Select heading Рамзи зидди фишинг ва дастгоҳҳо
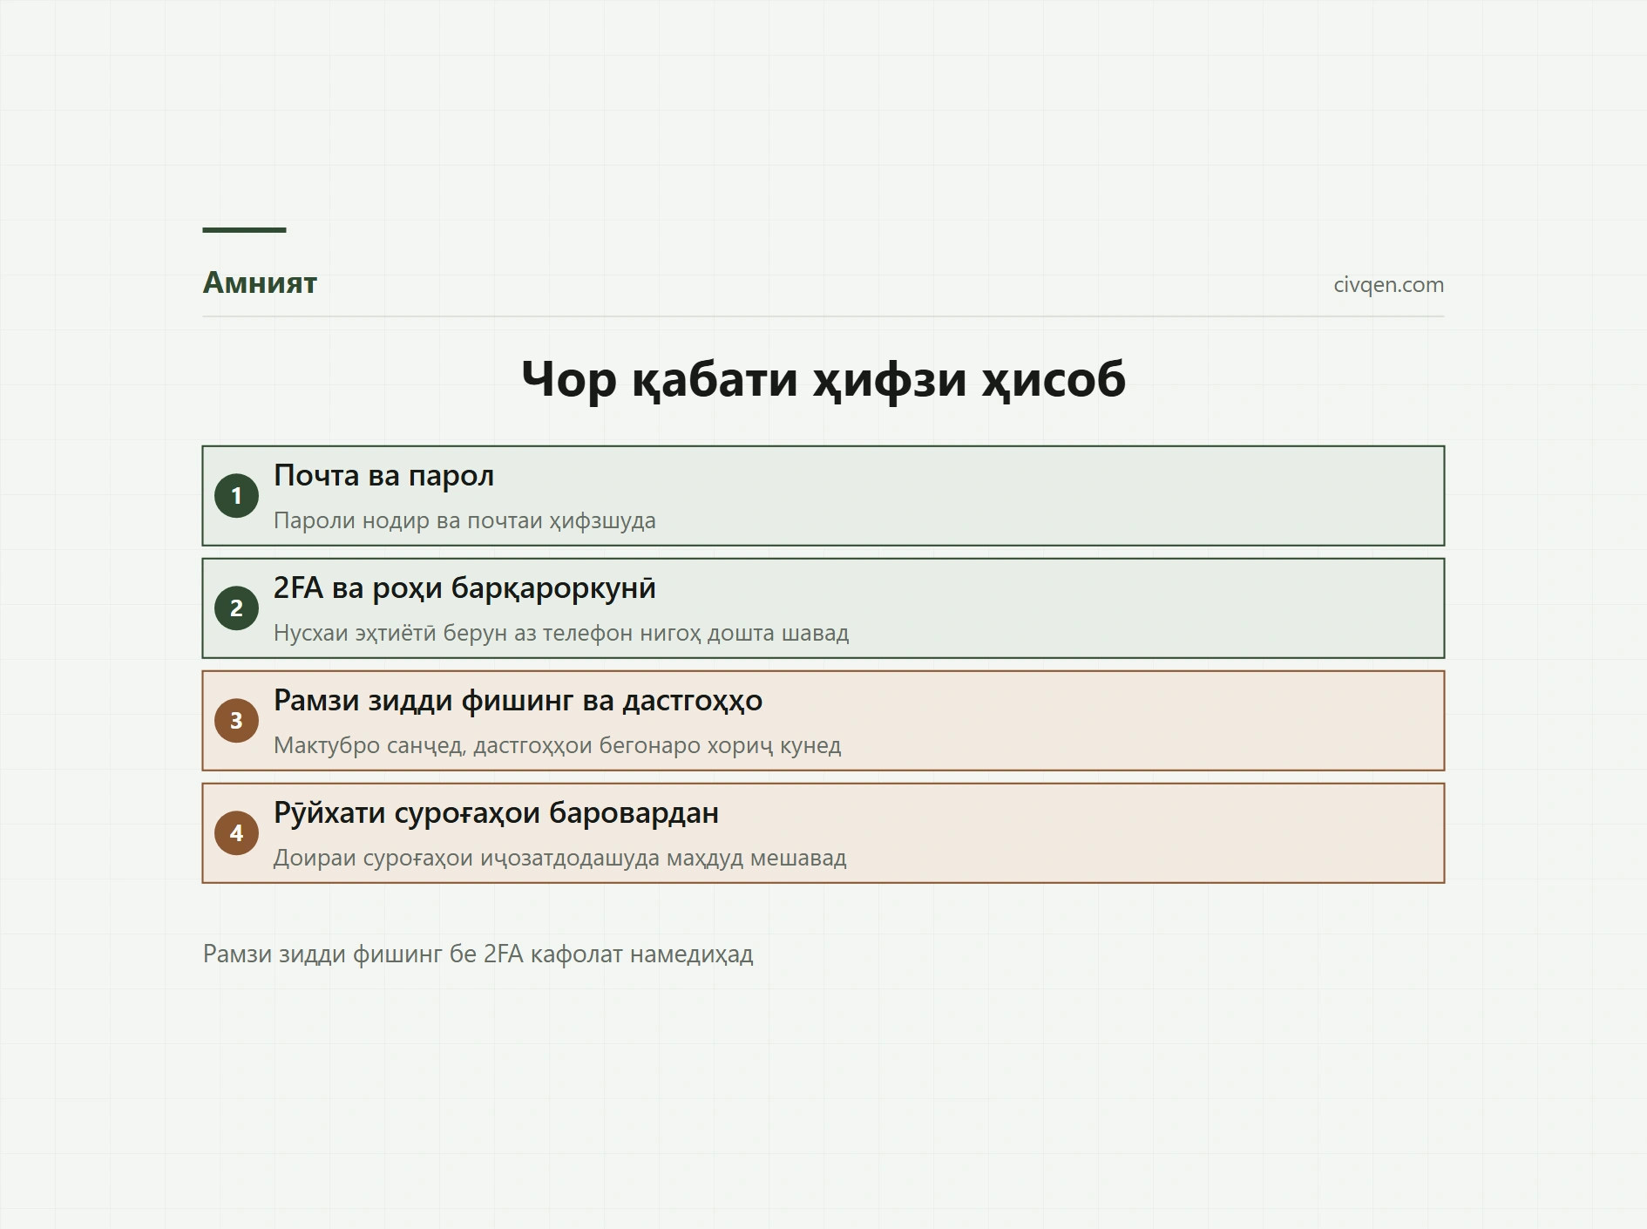The image size is (1647, 1229). (518, 701)
